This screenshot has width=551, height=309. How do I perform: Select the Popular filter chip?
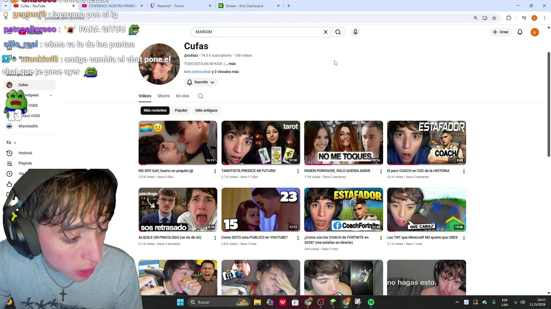[181, 110]
